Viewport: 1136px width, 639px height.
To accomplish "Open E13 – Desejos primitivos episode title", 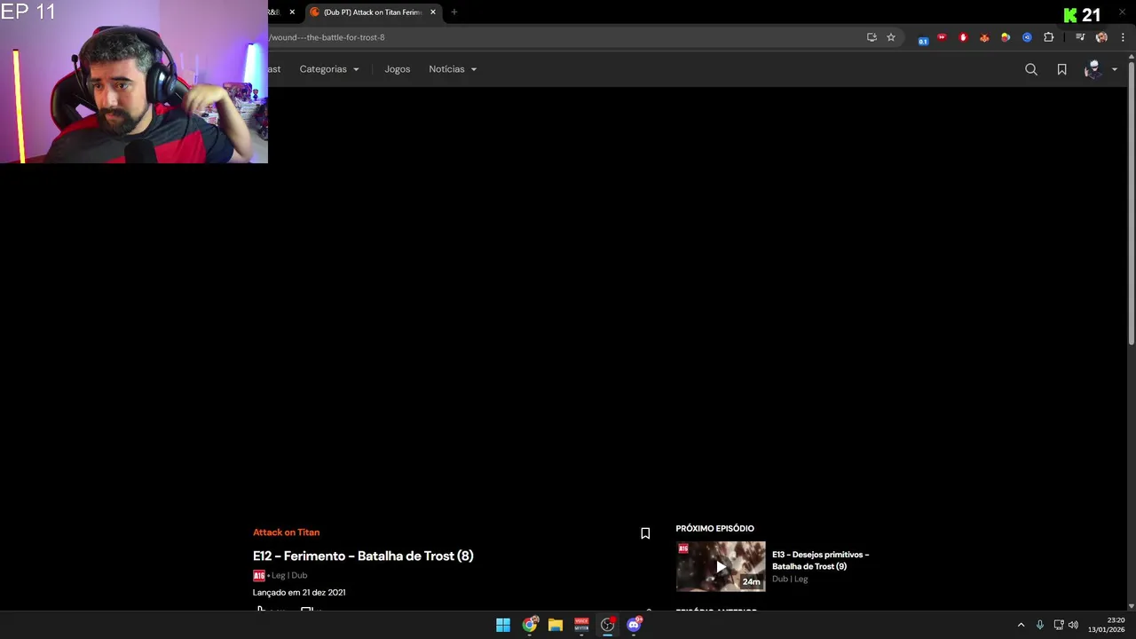I will click(x=820, y=560).
